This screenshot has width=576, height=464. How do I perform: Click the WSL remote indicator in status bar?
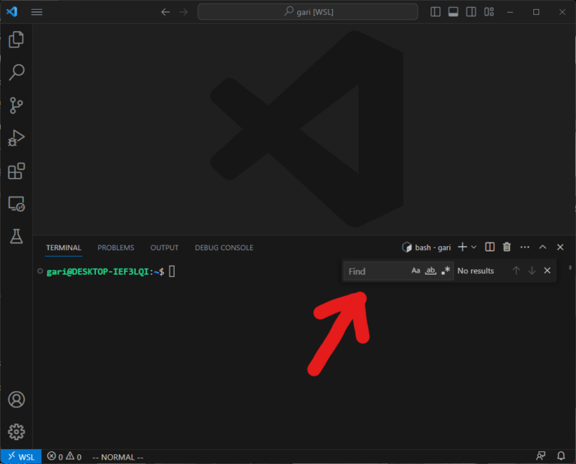click(21, 456)
